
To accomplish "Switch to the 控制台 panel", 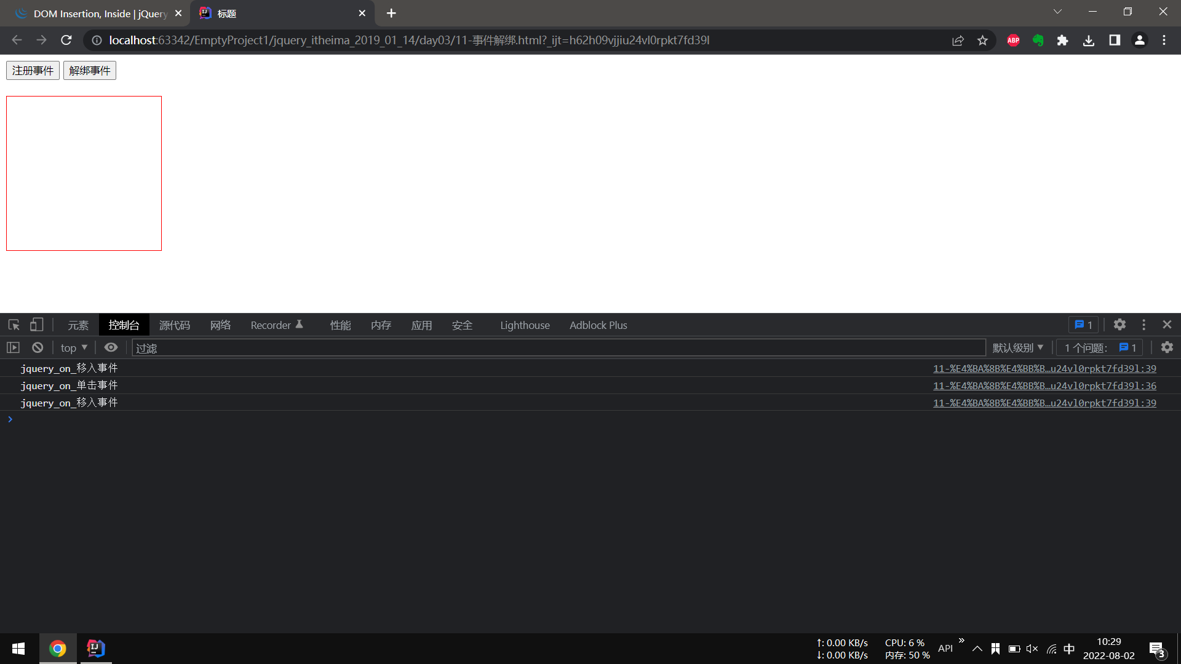I will pos(124,325).
